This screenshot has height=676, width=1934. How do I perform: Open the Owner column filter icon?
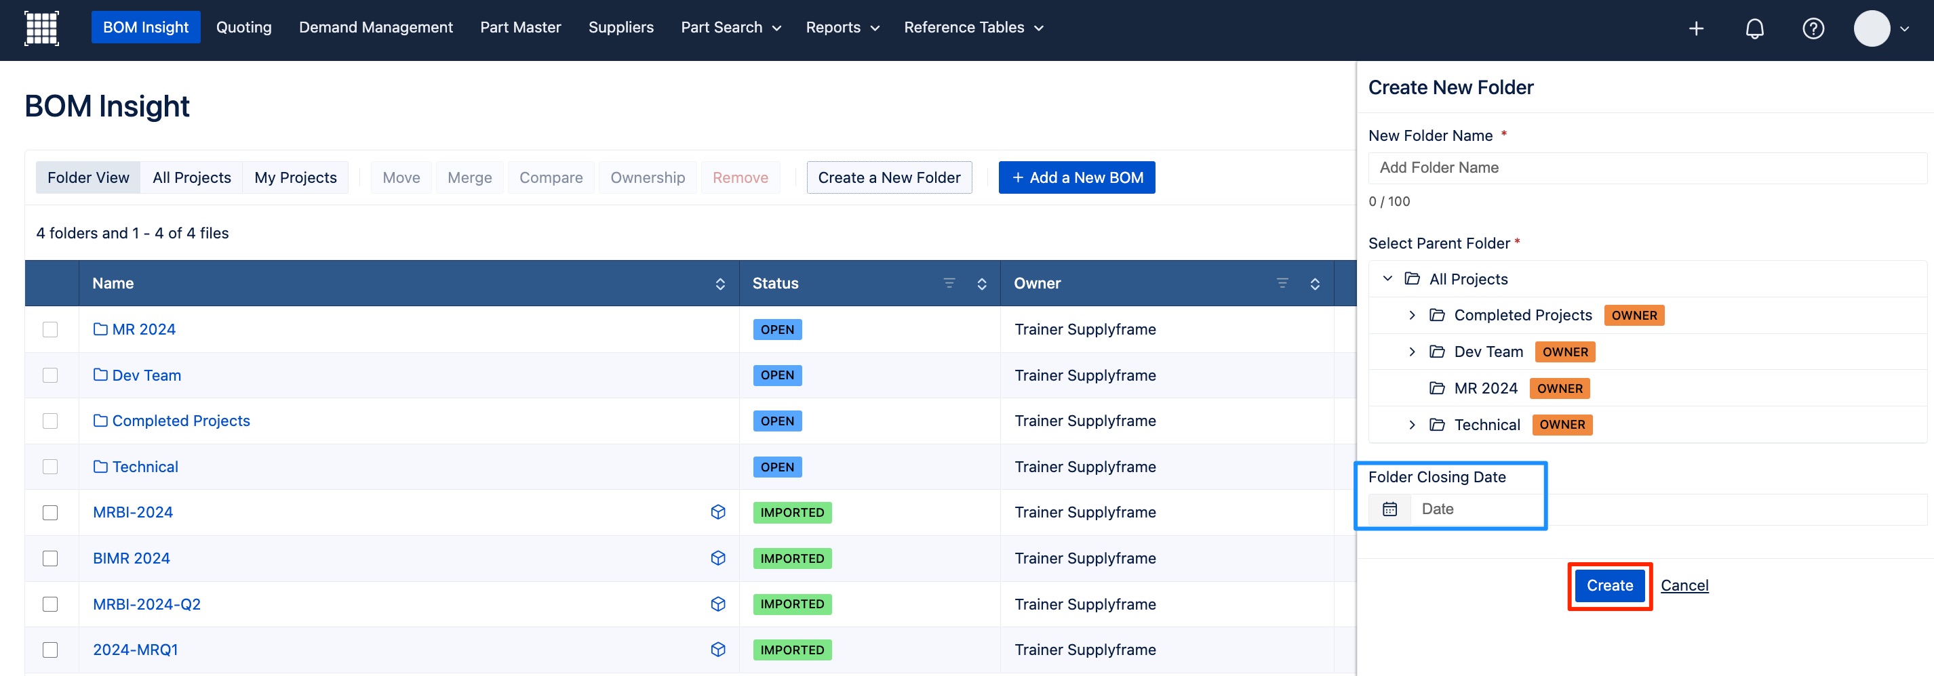(1282, 283)
